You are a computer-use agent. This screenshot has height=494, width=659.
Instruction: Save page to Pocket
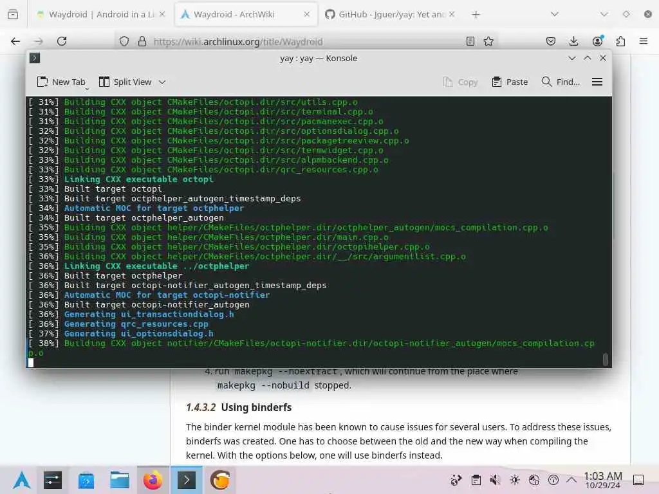click(x=551, y=41)
